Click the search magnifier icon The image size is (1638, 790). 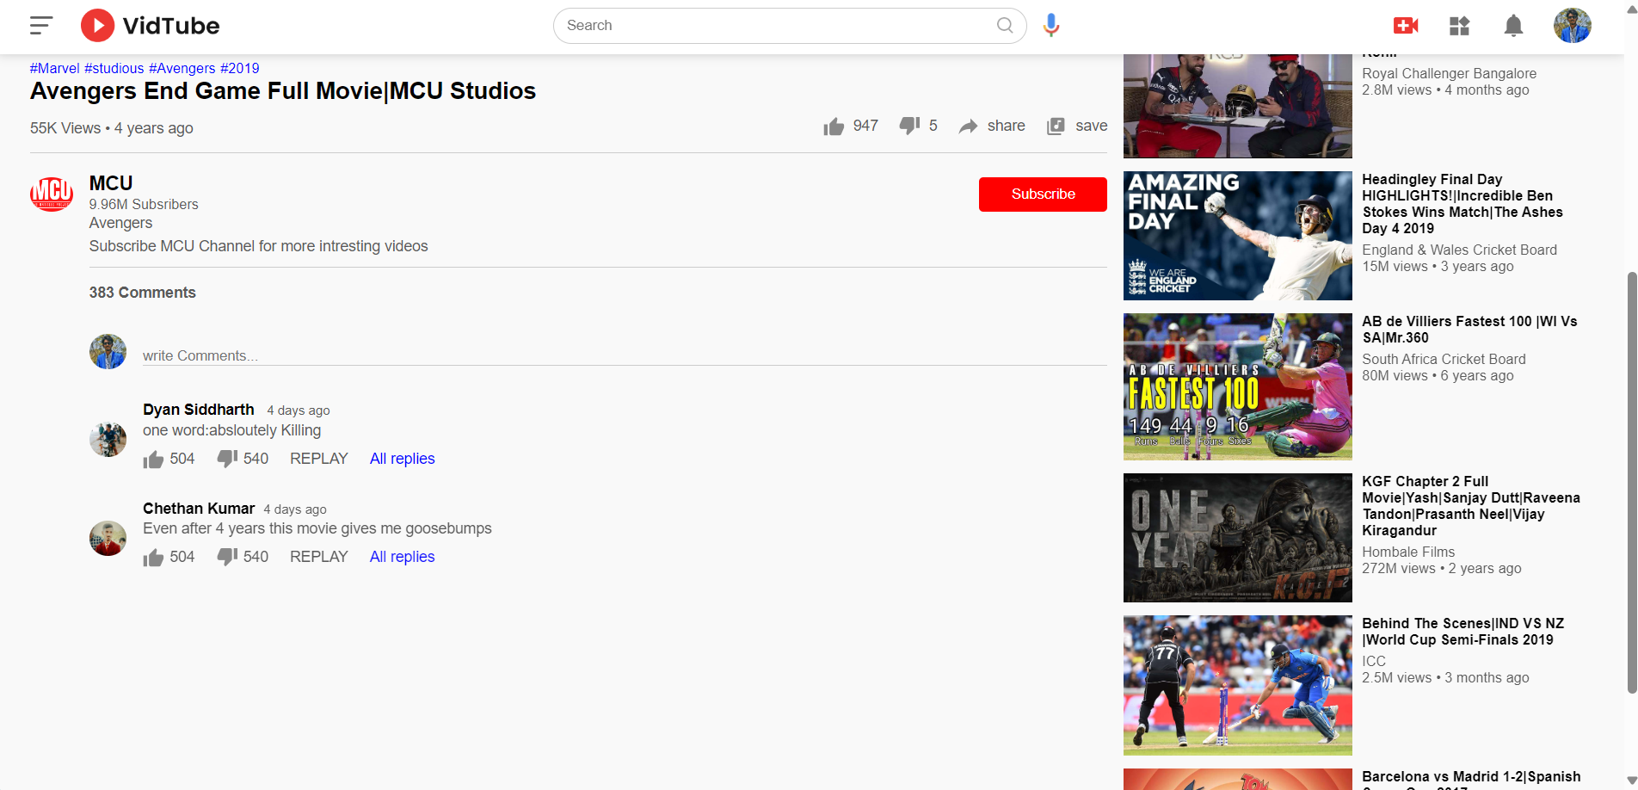click(1004, 26)
